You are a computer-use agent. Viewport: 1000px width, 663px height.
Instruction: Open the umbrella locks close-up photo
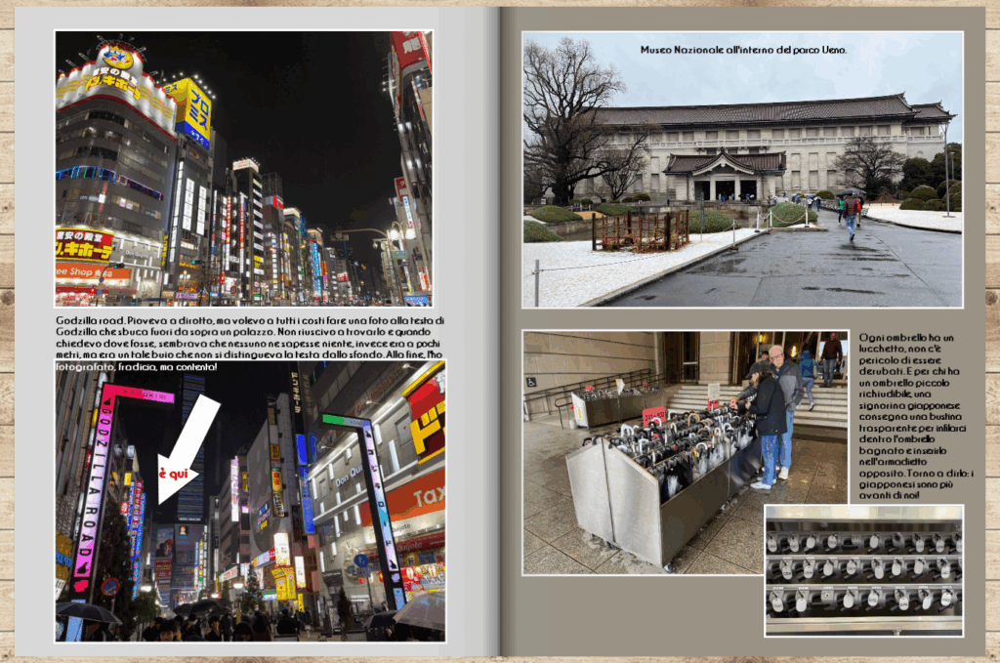864,570
